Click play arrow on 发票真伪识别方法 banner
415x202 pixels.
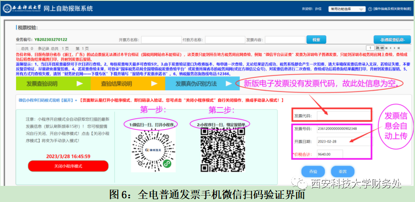point(229,84)
